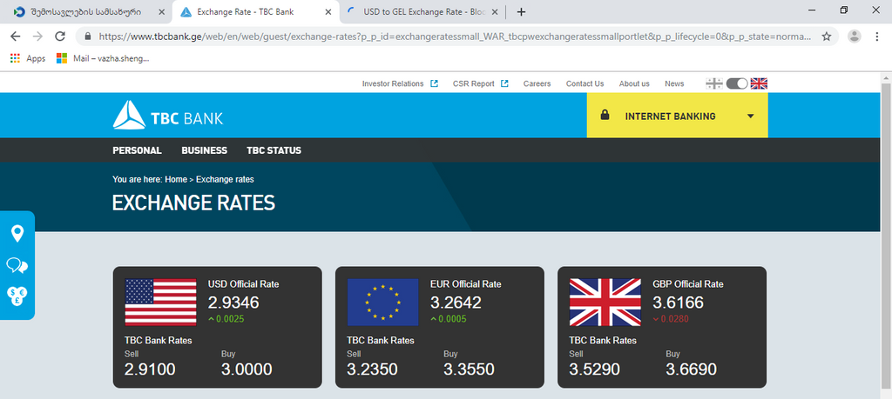This screenshot has height=399, width=892.
Task: Open the Mail bookmark
Action: (103, 58)
